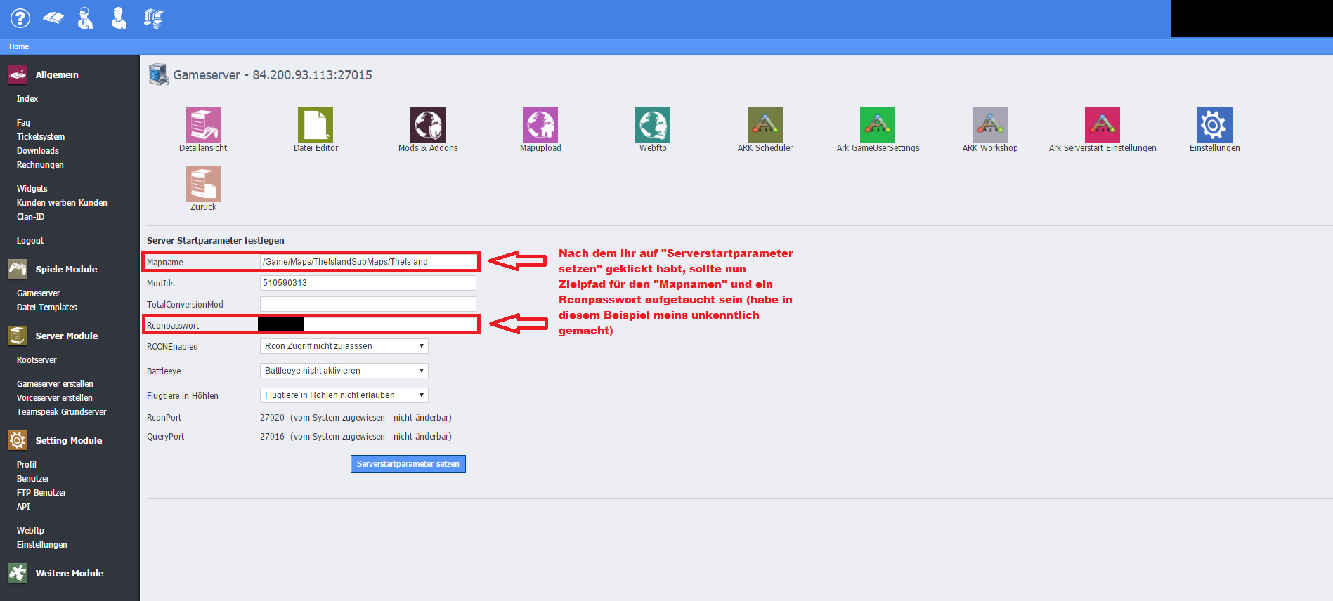Open the ARK Workshop icon

(x=990, y=126)
